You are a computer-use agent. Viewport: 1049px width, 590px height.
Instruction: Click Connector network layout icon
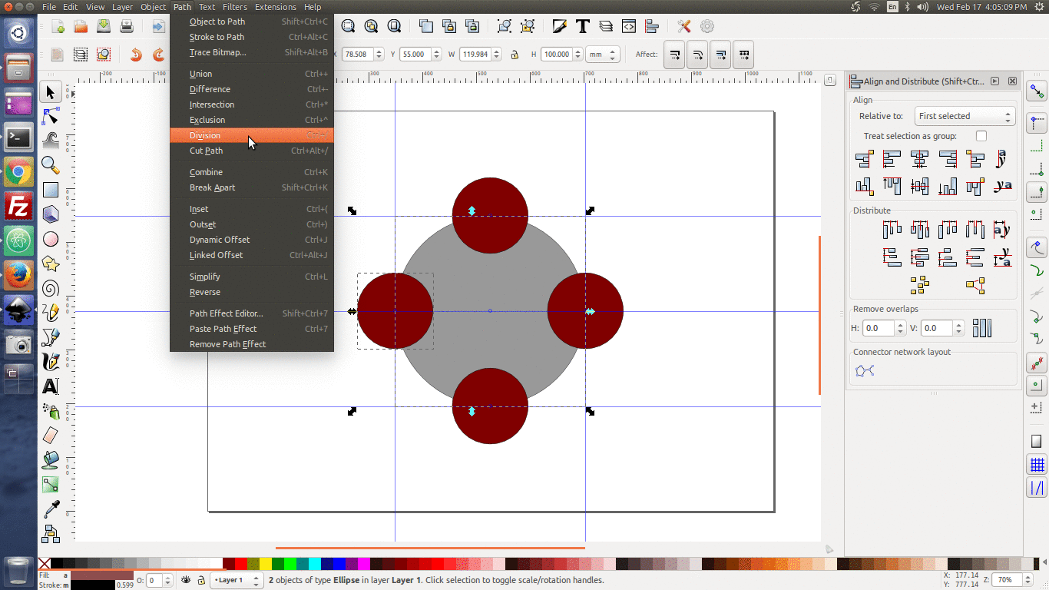click(x=865, y=371)
